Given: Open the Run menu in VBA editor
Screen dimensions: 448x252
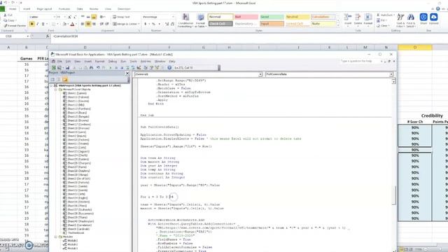Looking at the screenshot, I should 123,62.
